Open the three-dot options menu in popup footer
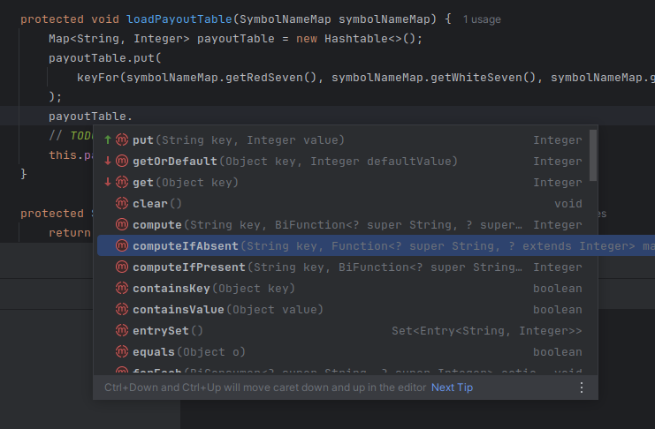This screenshot has height=429, width=655. [581, 388]
